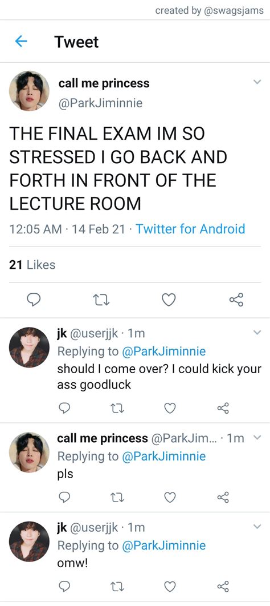Reply to the main final exam tweet
270x606 pixels.
point(34,300)
